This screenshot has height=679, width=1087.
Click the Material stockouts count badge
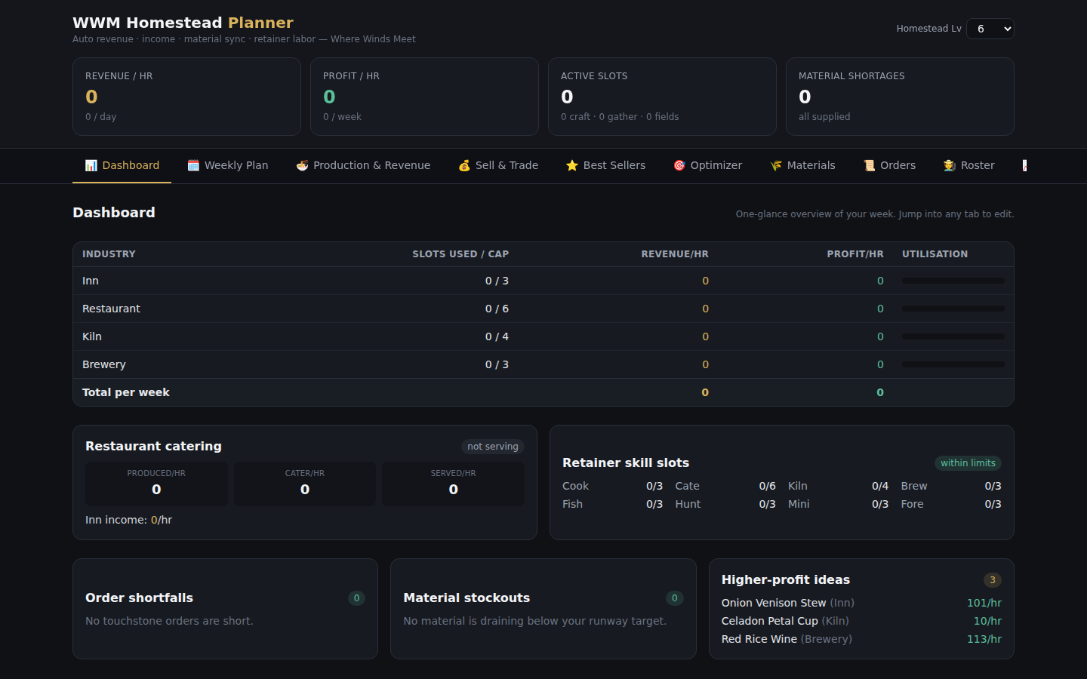(675, 598)
